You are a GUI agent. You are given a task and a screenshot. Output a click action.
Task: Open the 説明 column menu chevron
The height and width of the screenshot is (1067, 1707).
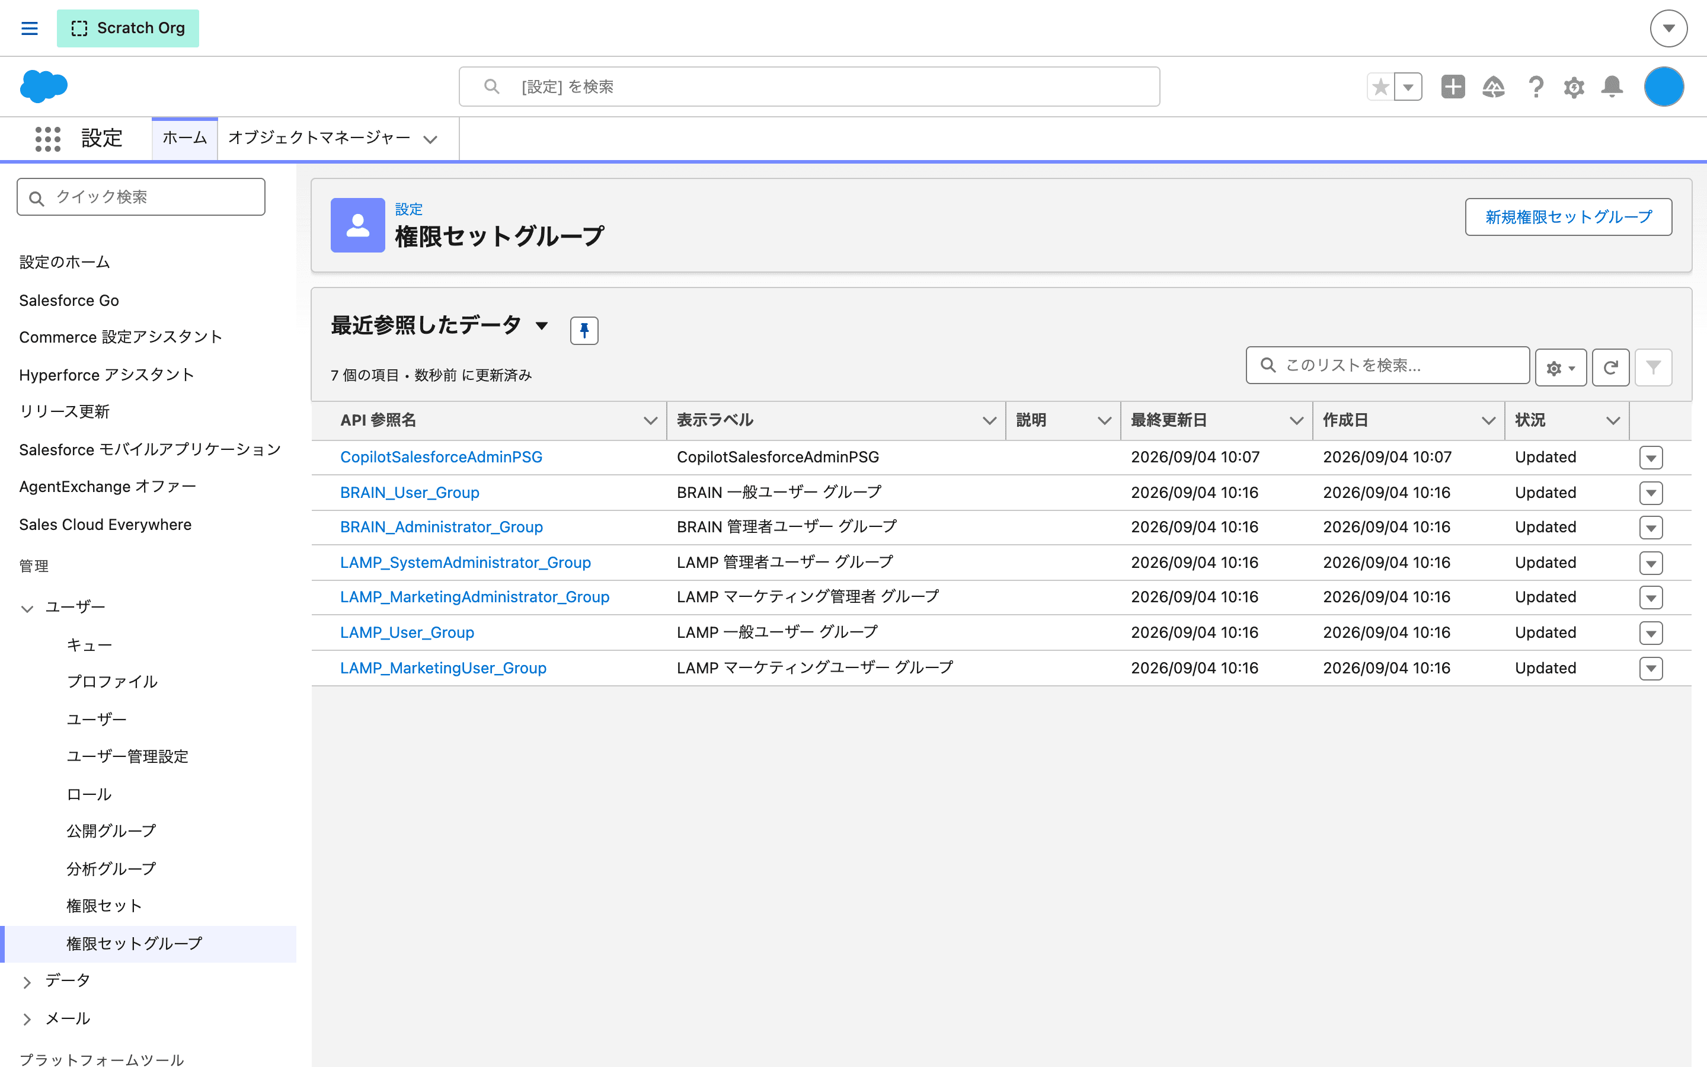pyautogui.click(x=1104, y=421)
